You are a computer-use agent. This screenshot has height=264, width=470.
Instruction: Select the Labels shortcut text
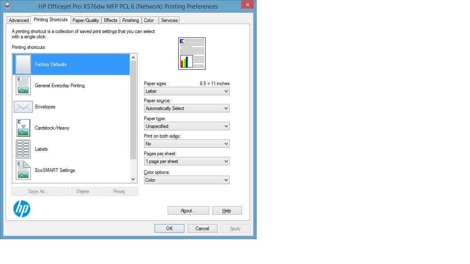(41, 149)
